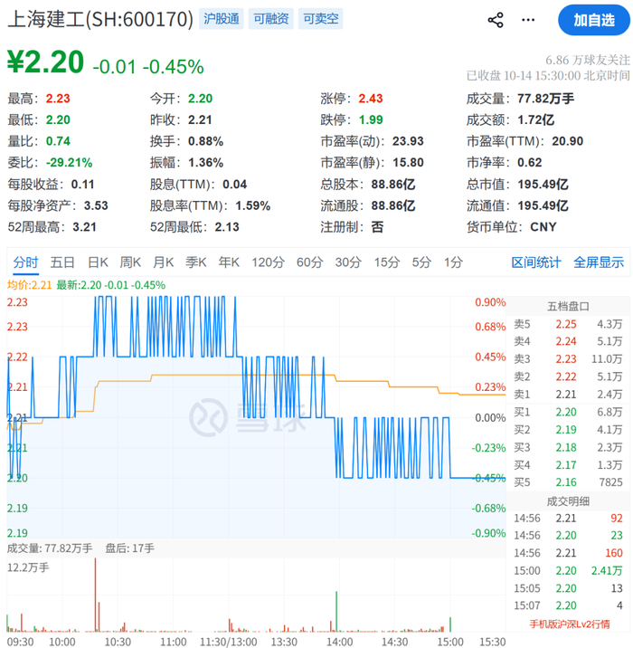Click the 买5 order row at 2.16
Viewport: 633px width, 648px height.
(x=568, y=482)
